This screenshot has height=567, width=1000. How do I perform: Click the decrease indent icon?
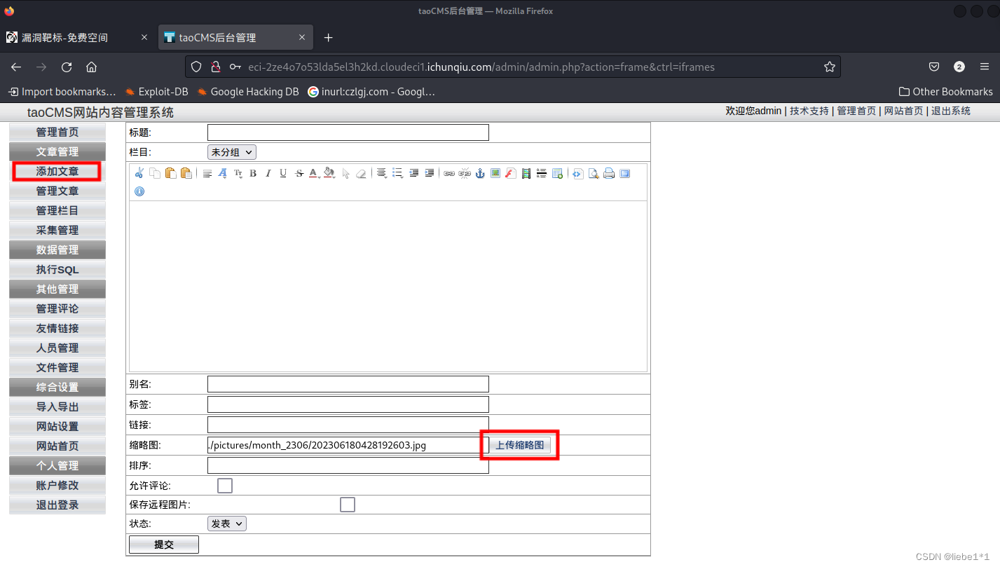(x=414, y=173)
